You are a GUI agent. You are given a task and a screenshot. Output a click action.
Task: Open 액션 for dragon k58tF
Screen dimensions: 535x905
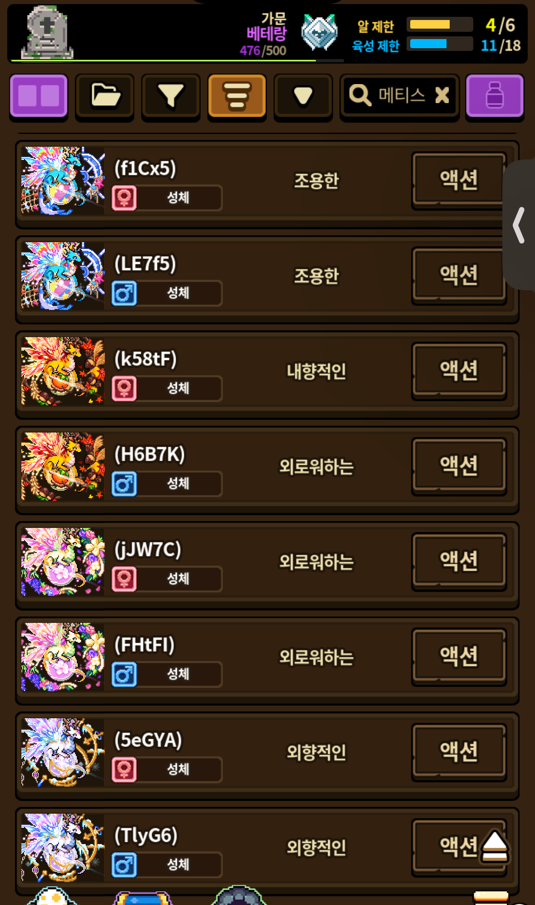[459, 371]
